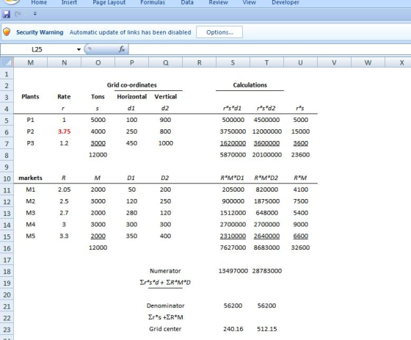Click the Office button at top-left
Screen dimensions: 411x340
[10, 1]
